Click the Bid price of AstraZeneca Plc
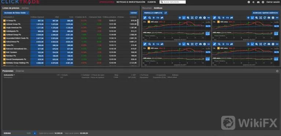 (x=52, y=42)
